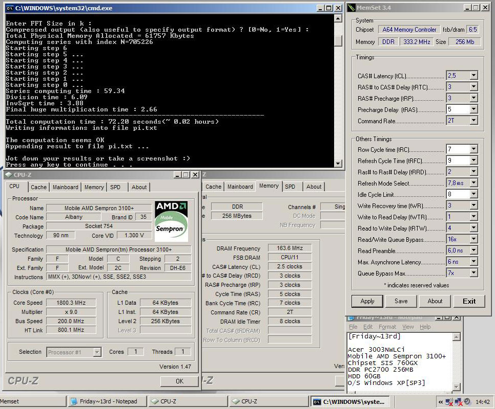Open Refresh Mode Select dropdown
This screenshot has height=409, width=495.
tap(473, 183)
